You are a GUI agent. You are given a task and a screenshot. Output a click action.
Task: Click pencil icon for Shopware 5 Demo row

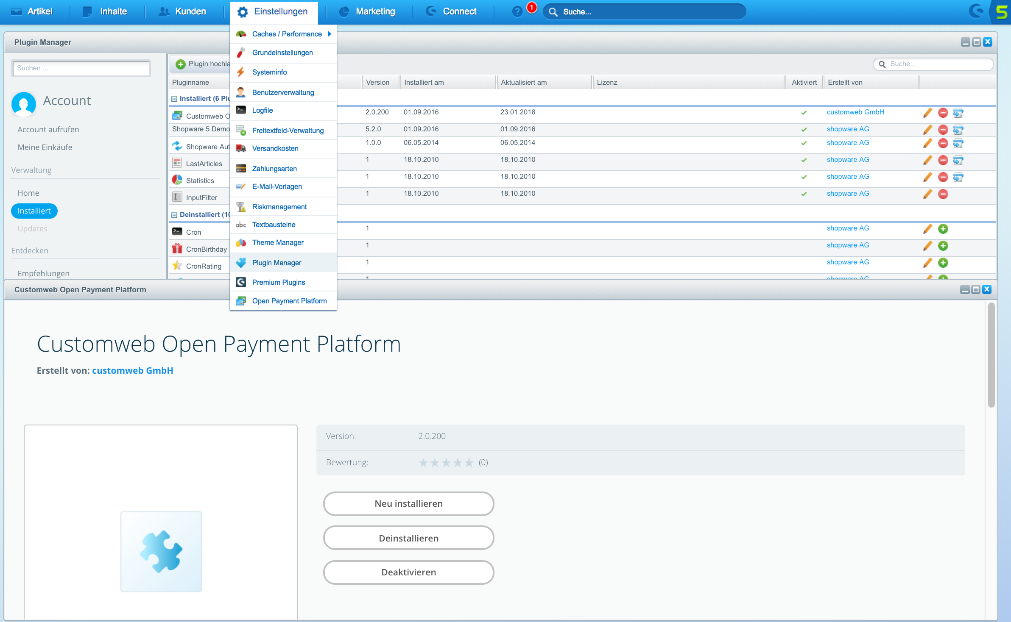pos(927,130)
